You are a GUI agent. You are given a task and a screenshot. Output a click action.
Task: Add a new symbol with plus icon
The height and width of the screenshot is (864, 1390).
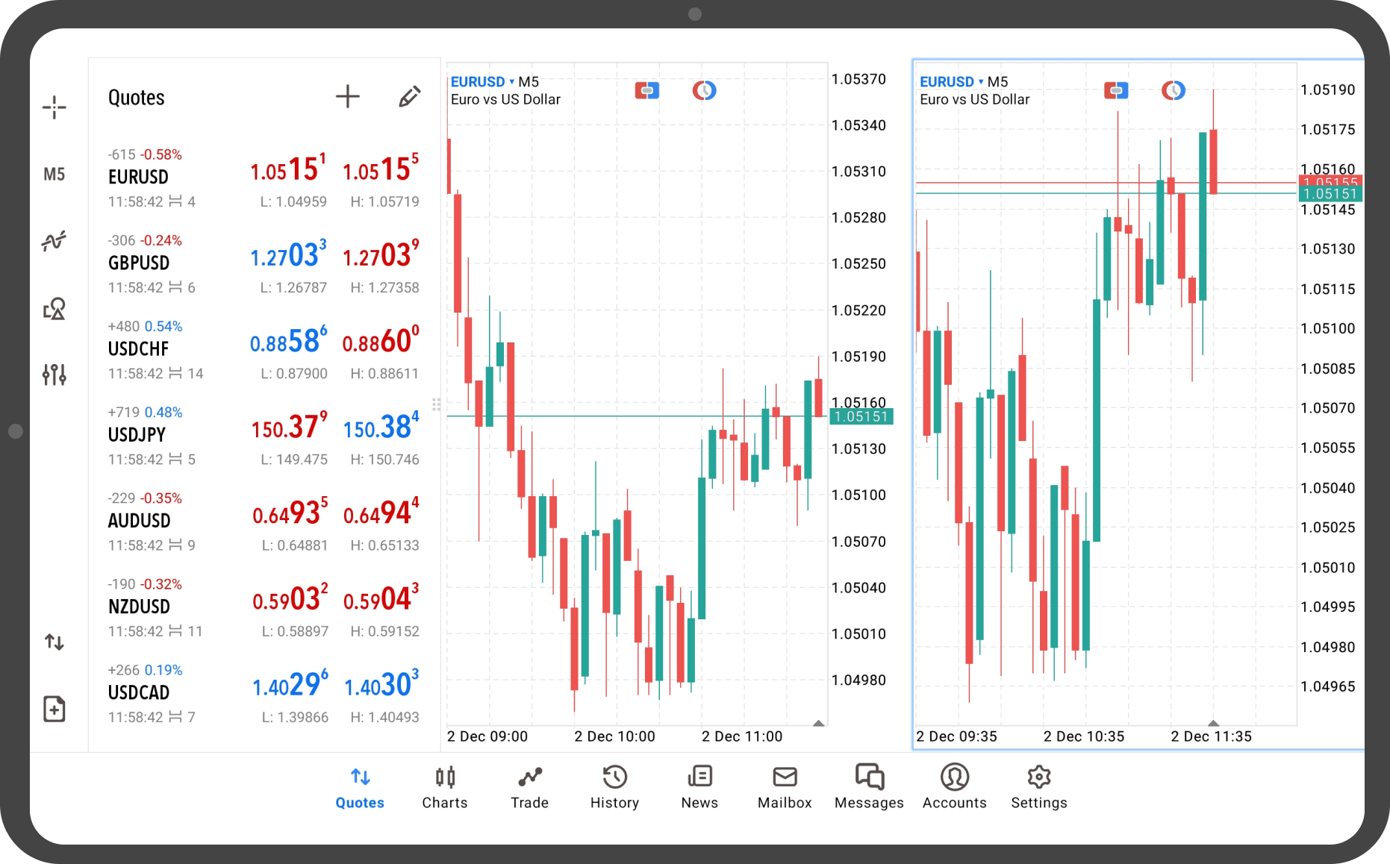coord(347,96)
